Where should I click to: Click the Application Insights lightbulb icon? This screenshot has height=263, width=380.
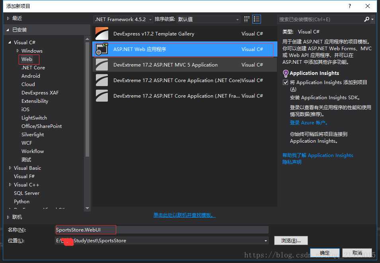pos(286,73)
